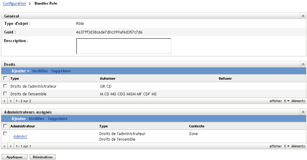Click '1 - 1 sur 1' pager text
The height and width of the screenshot is (160, 307).
[x=23, y=146]
